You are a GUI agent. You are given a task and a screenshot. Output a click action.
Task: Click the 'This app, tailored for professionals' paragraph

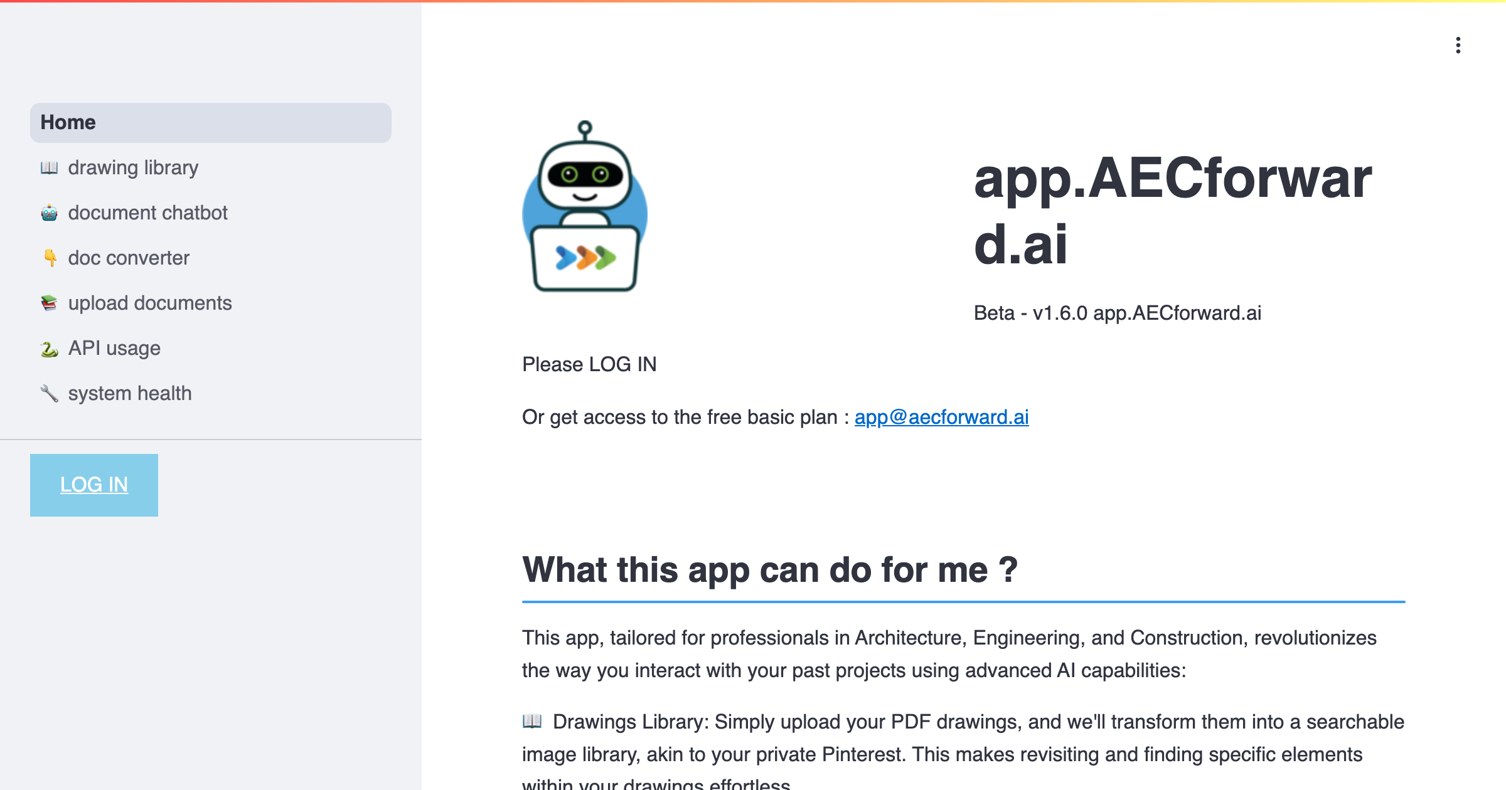click(949, 654)
